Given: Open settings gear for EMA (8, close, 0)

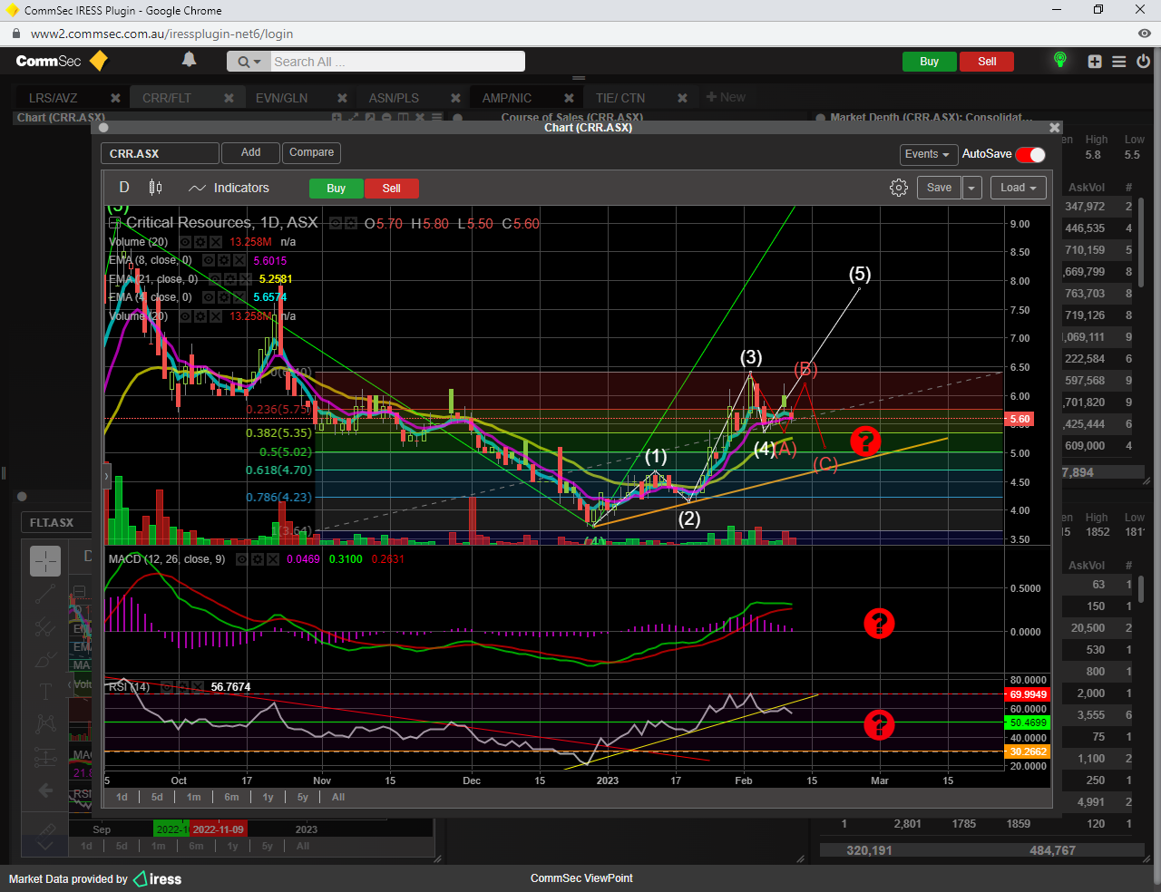Looking at the screenshot, I should click(x=223, y=260).
